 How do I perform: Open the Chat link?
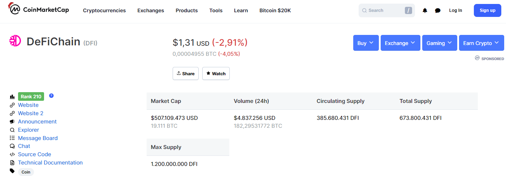point(24,146)
